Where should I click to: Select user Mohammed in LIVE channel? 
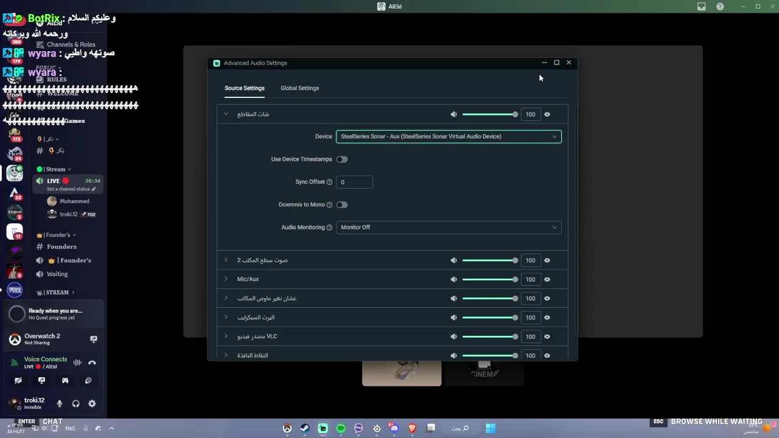pos(74,201)
